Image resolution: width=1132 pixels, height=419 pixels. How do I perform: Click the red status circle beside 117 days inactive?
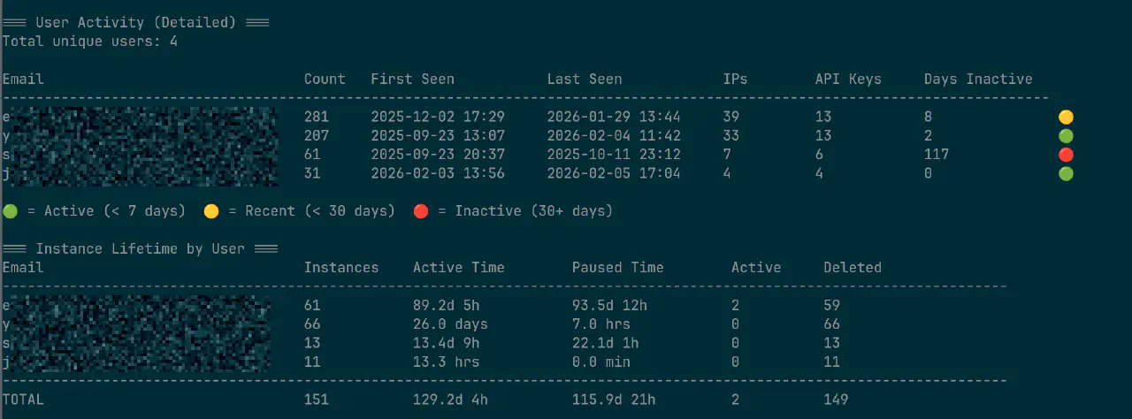tap(1067, 155)
